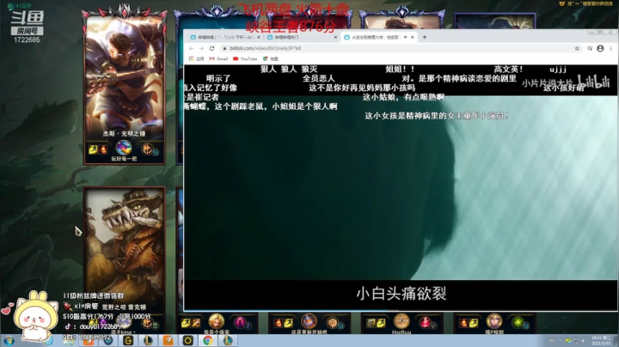The width and height of the screenshot is (619, 347).
Task: Close the active bilibili video tab
Action: pyautogui.click(x=412, y=37)
